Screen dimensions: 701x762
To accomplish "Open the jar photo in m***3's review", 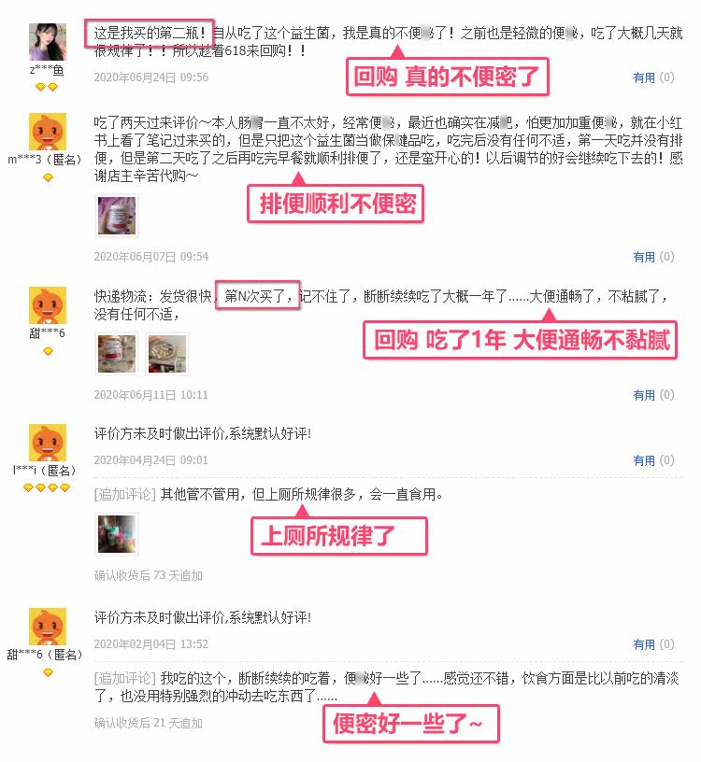I will (117, 216).
